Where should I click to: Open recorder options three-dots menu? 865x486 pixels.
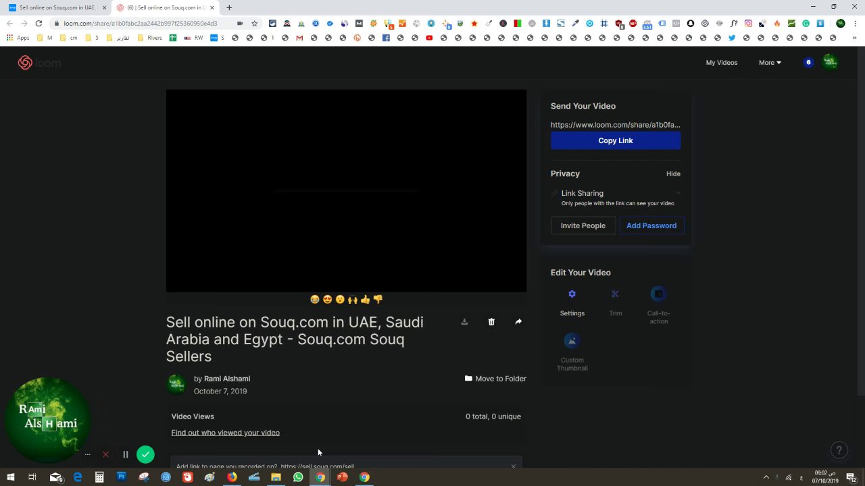click(x=87, y=454)
